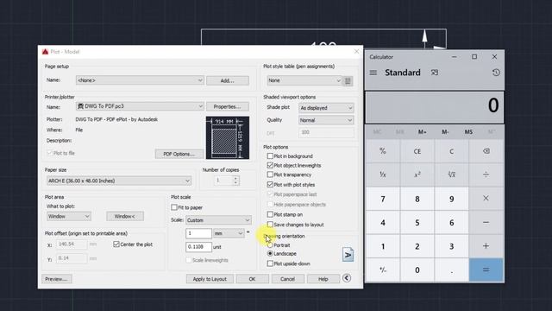Click the Calculator square root key

pos(452,175)
